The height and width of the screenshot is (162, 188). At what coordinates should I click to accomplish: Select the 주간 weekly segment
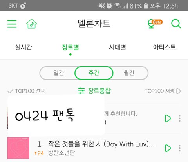(x=94, y=73)
